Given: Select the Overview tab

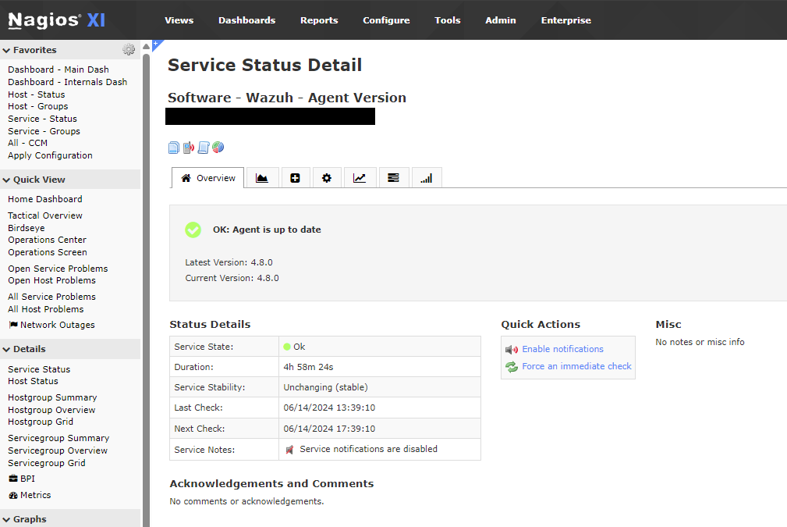Looking at the screenshot, I should [207, 178].
